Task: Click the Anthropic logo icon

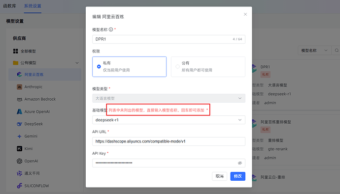Action: (x=19, y=87)
